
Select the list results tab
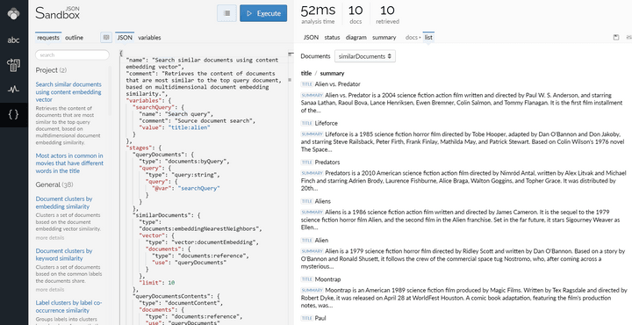428,37
